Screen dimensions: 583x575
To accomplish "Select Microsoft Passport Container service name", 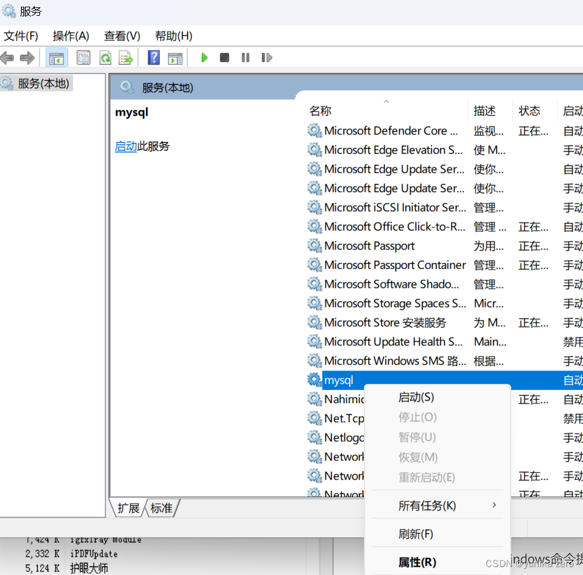I will click(x=395, y=265).
